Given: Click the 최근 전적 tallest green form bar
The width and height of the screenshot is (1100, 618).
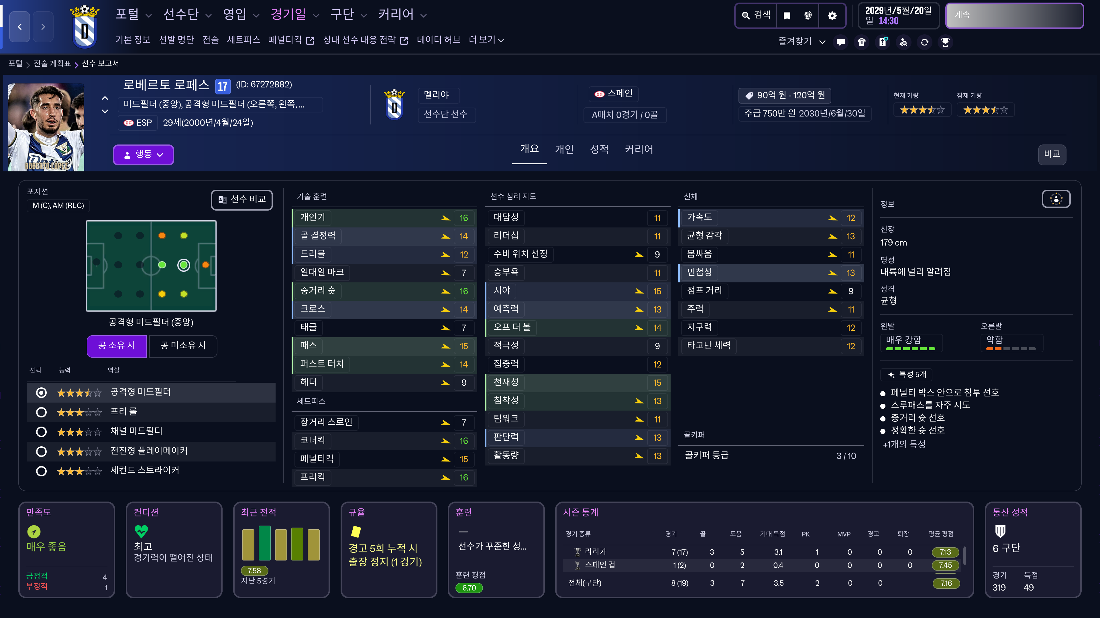Looking at the screenshot, I should point(264,543).
